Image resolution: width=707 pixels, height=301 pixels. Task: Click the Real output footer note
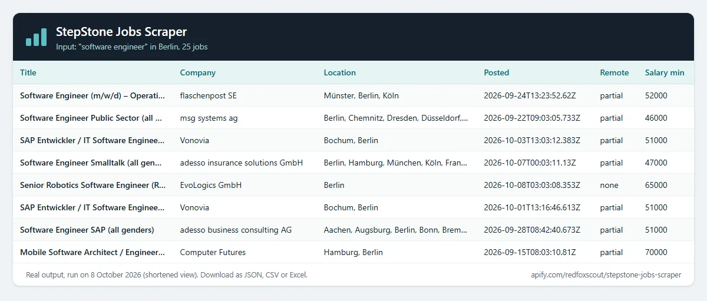click(x=167, y=274)
